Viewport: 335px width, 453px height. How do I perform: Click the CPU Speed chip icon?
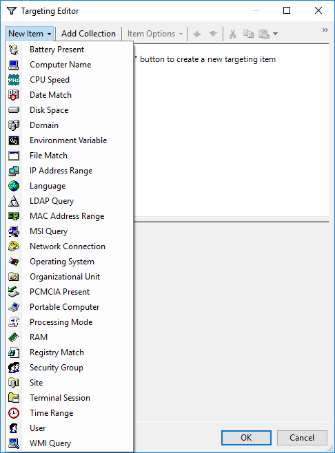tap(14, 80)
